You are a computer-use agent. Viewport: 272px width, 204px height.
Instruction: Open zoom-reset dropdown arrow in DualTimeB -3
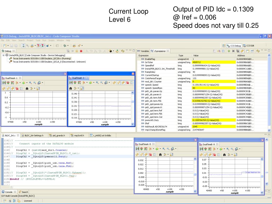tap(109, 83)
